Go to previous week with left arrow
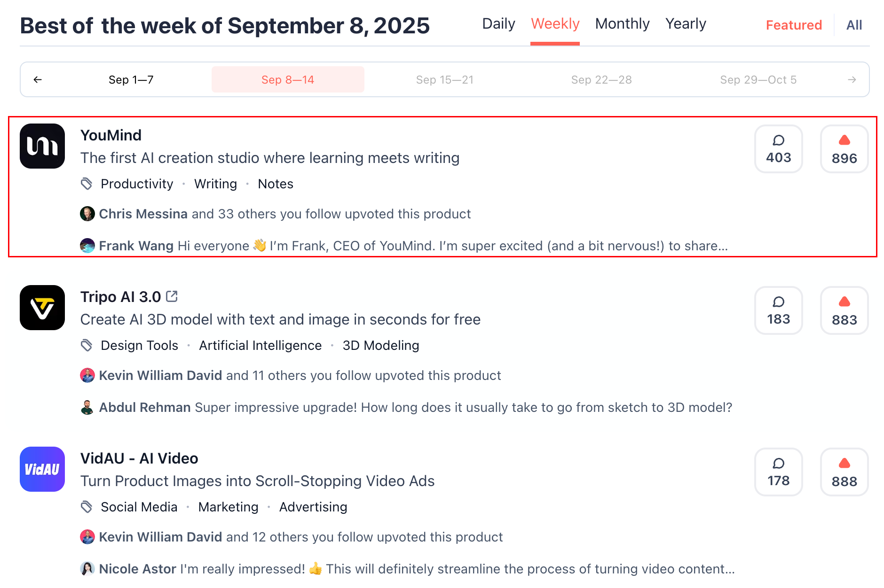Image resolution: width=884 pixels, height=588 pixels. [38, 80]
